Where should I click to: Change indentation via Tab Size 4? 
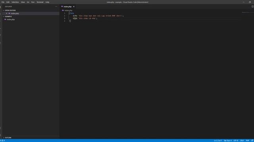tap(227, 140)
